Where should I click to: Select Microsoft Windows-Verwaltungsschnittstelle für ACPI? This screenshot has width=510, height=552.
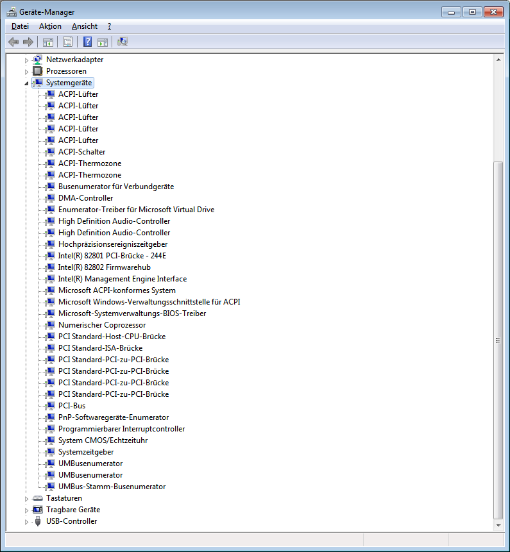click(149, 302)
